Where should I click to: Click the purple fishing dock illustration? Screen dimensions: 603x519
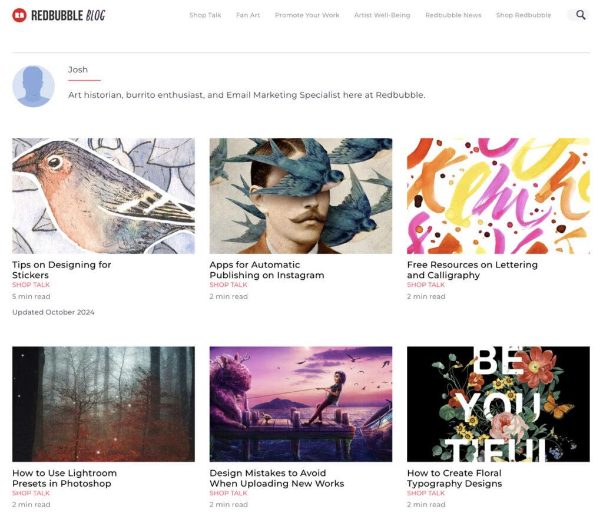[x=300, y=404]
